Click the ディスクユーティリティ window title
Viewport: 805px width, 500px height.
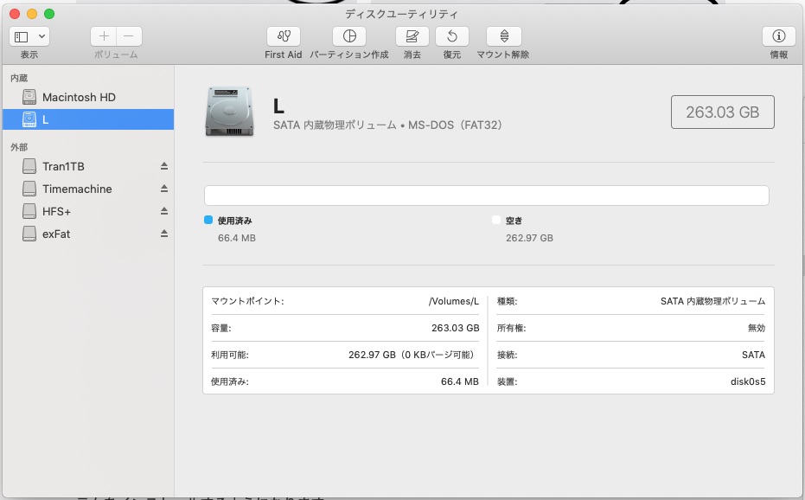tap(401, 14)
